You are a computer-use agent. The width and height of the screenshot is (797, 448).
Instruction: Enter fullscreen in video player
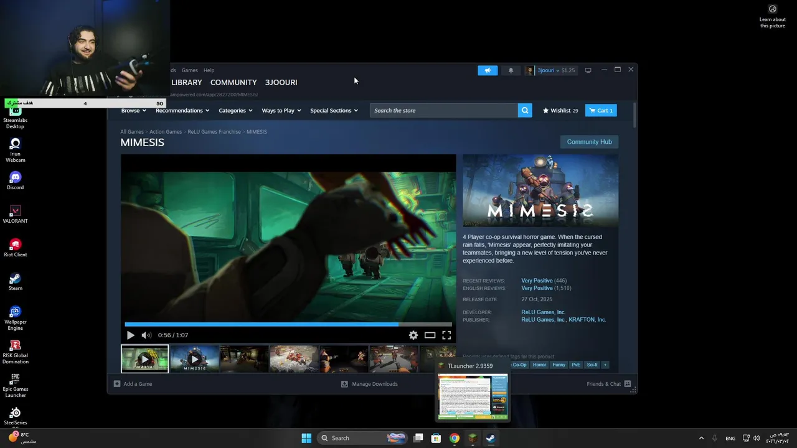click(446, 335)
